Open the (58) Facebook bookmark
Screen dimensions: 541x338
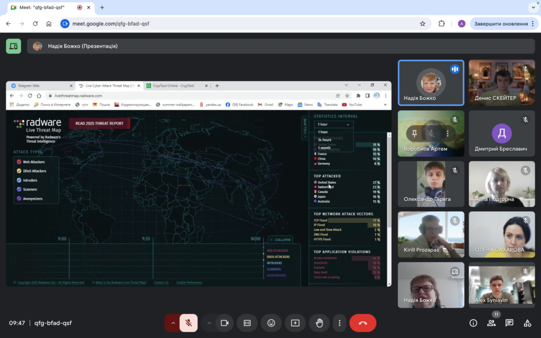point(239,105)
